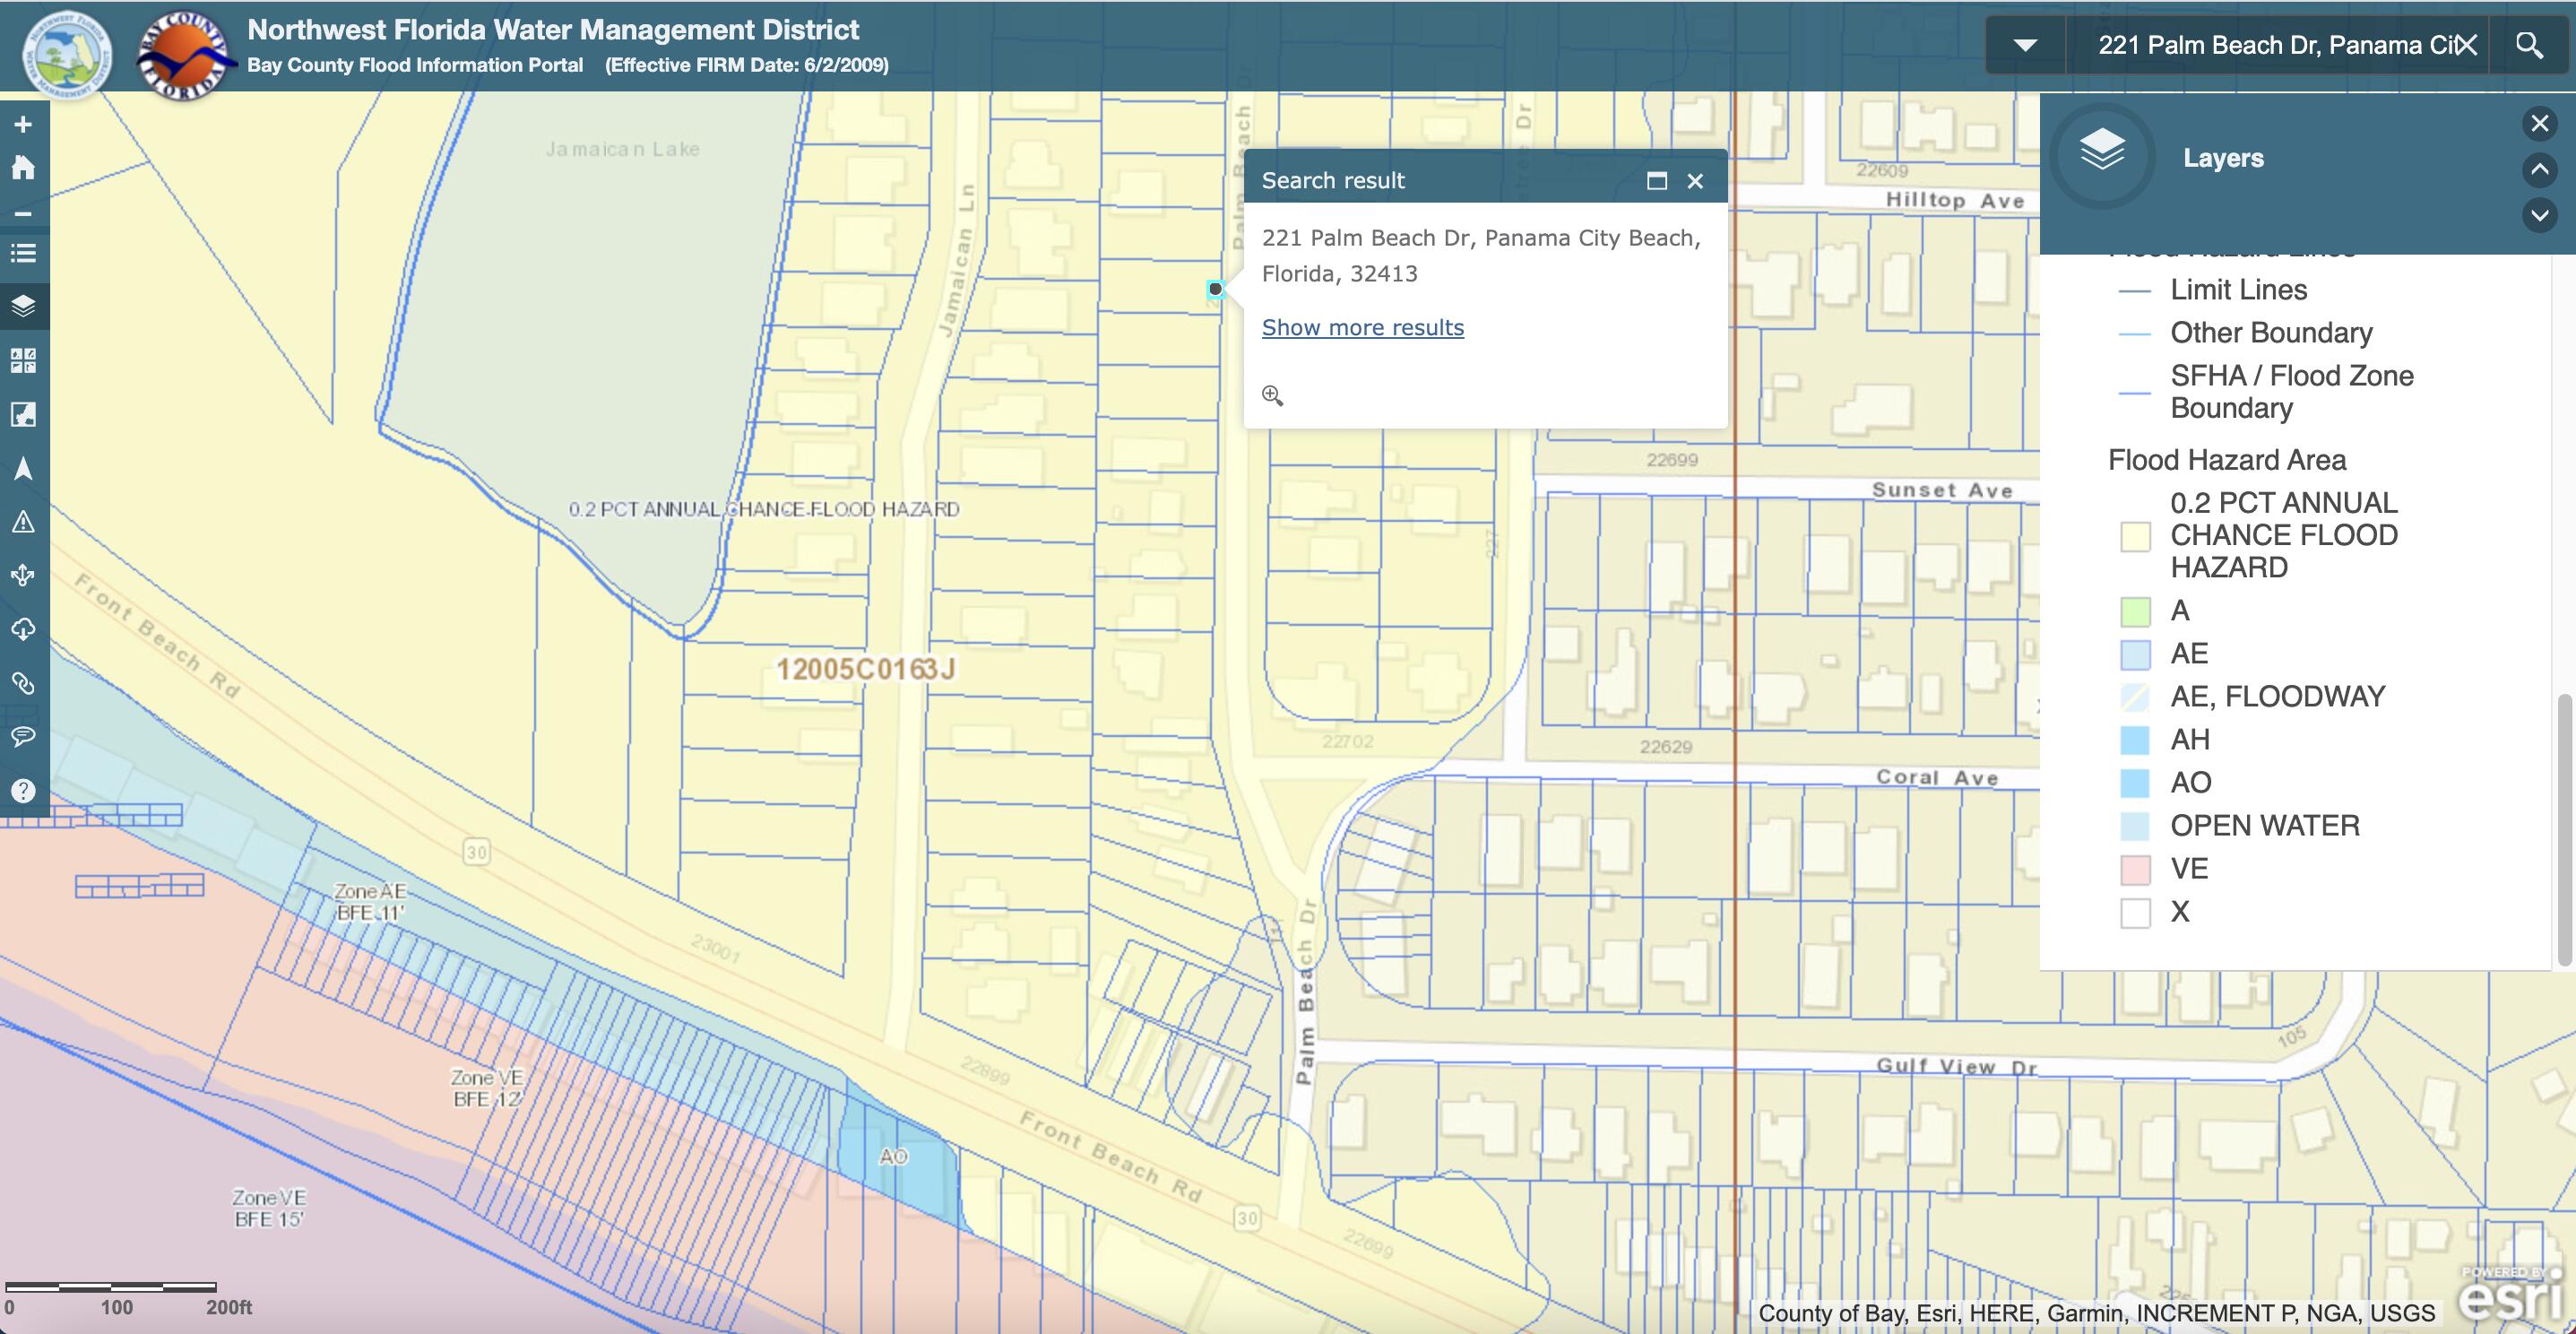Open the basemap gallery icon
Viewport: 2576px width, 1334px height.
(22, 360)
